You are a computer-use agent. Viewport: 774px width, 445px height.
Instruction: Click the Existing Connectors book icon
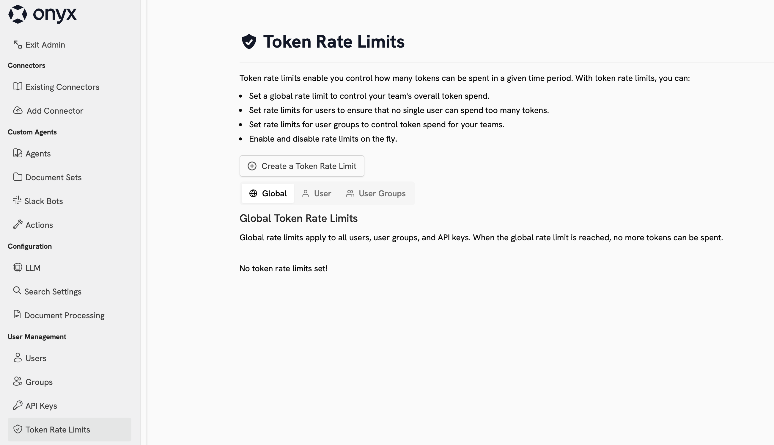point(18,87)
